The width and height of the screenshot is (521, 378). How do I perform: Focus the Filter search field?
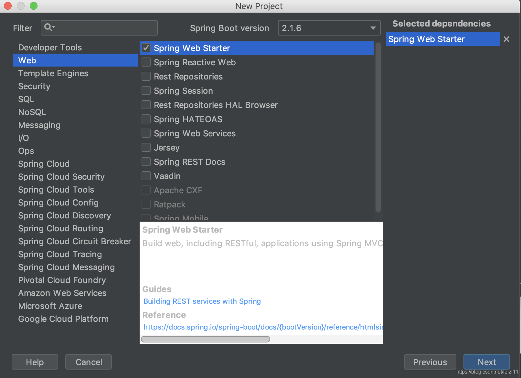tap(99, 28)
